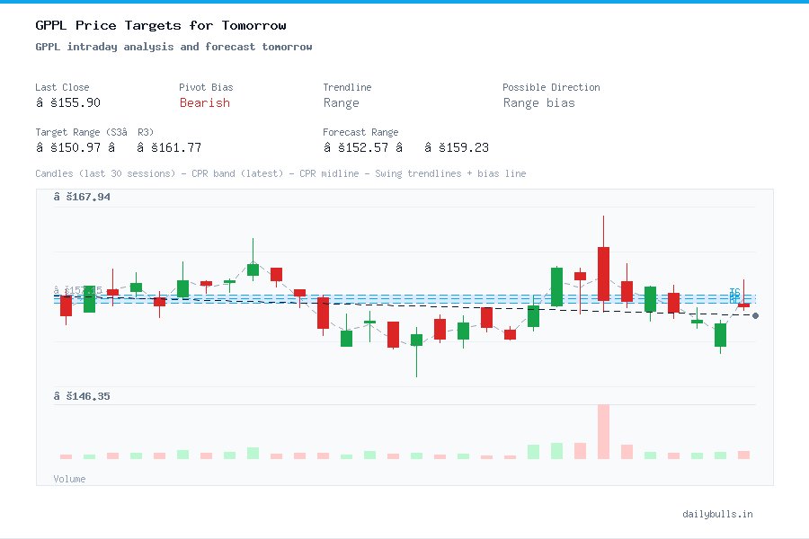Screen dimensions: 809x539
Task: Click the GPPL Price Targets for Tomorrow heading
Action: tap(161, 25)
